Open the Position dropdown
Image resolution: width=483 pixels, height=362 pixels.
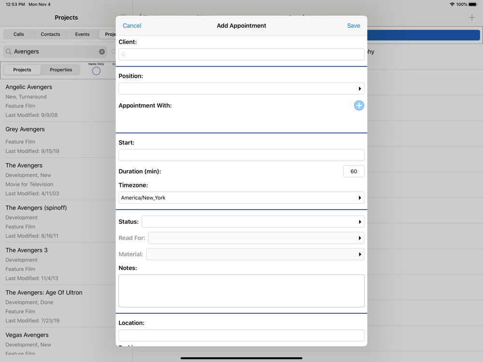pyautogui.click(x=241, y=89)
